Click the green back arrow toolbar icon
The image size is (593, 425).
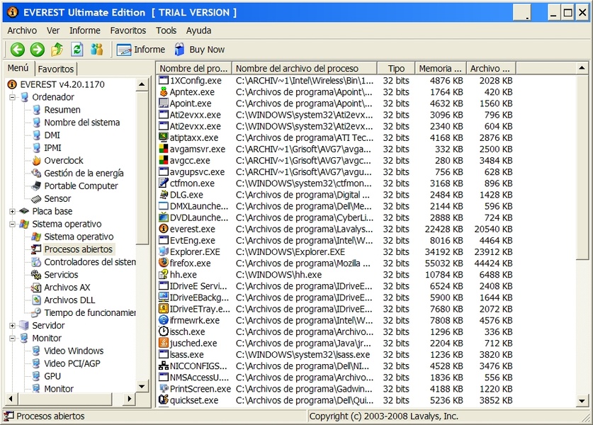[17, 50]
